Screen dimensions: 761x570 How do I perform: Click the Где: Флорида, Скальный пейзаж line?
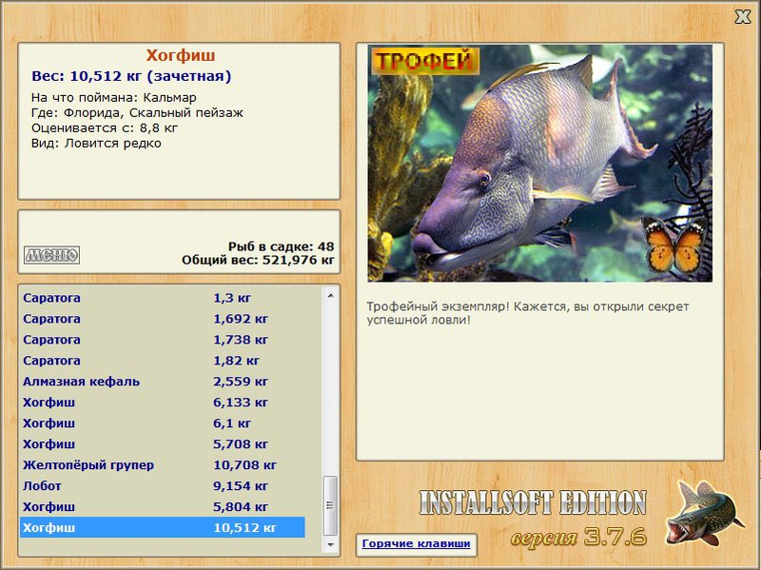(137, 112)
